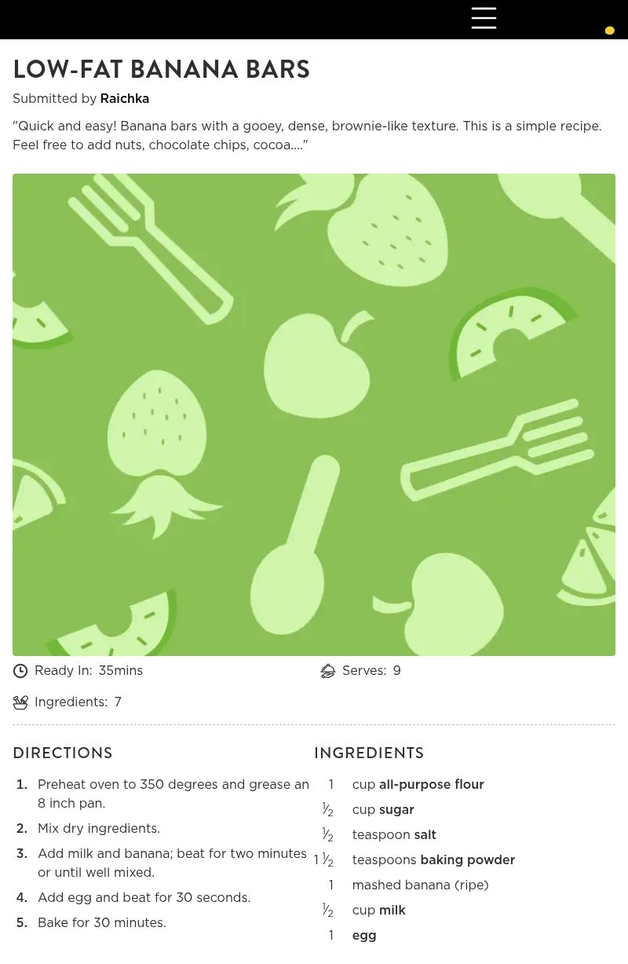The height and width of the screenshot is (964, 628).
Task: Open the hamburger menu icon
Action: pos(484,18)
